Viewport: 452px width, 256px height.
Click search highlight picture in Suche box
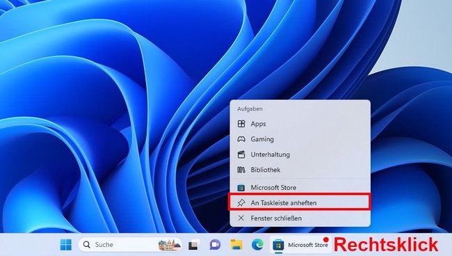coord(169,245)
